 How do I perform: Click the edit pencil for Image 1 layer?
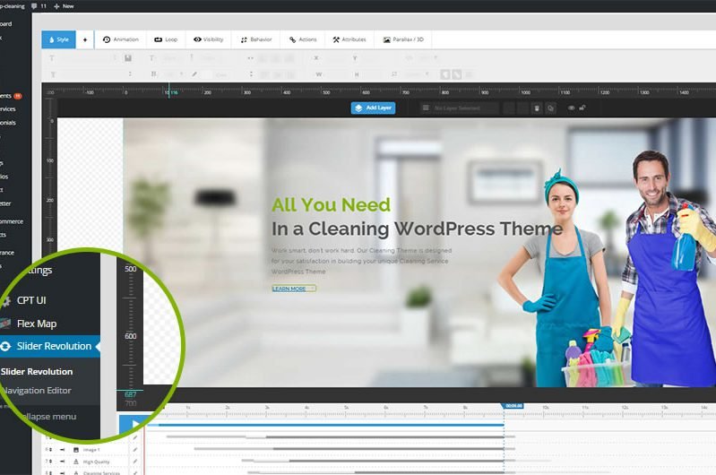135,449
